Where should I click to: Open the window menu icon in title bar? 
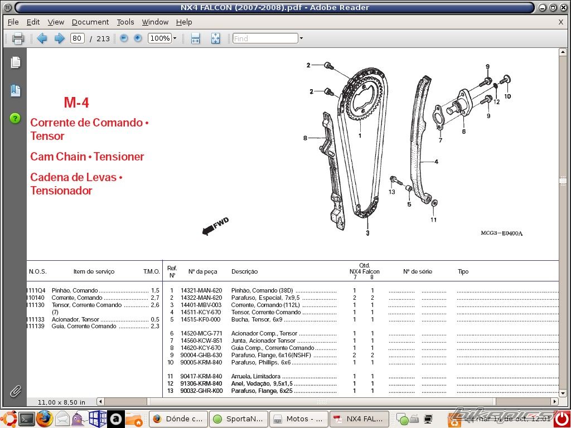[7, 7]
